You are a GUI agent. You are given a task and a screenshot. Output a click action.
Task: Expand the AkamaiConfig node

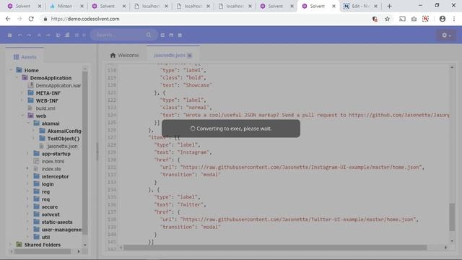[34, 131]
